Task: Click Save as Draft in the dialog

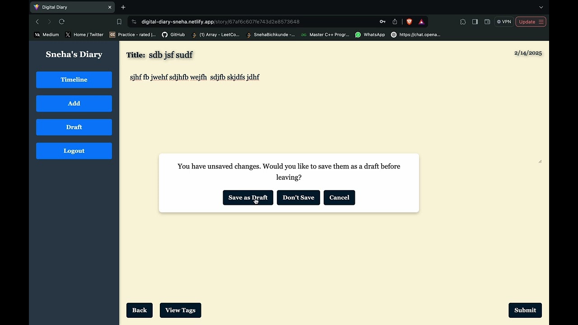Action: tap(248, 198)
